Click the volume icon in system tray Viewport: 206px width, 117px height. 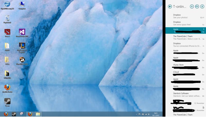[149, 114]
